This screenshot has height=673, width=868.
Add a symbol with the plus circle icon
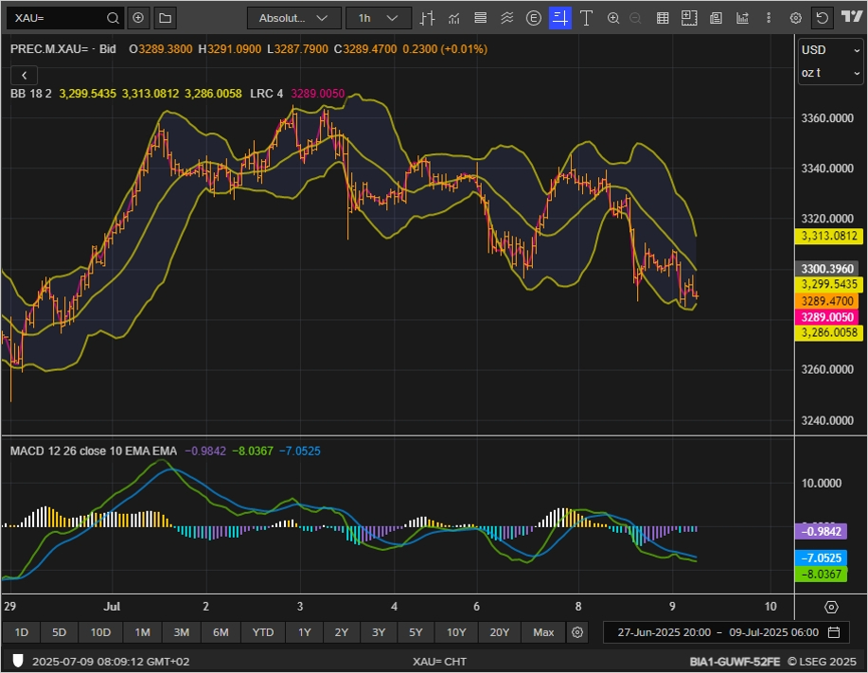(x=138, y=18)
